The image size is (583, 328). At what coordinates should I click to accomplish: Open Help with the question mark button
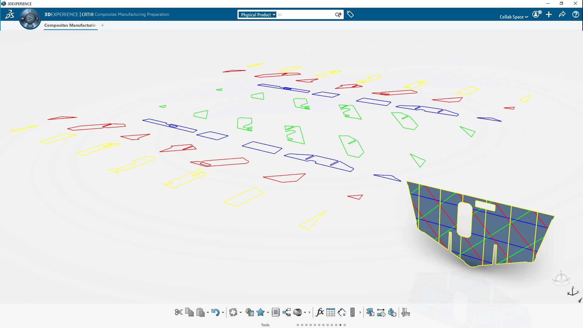click(575, 14)
